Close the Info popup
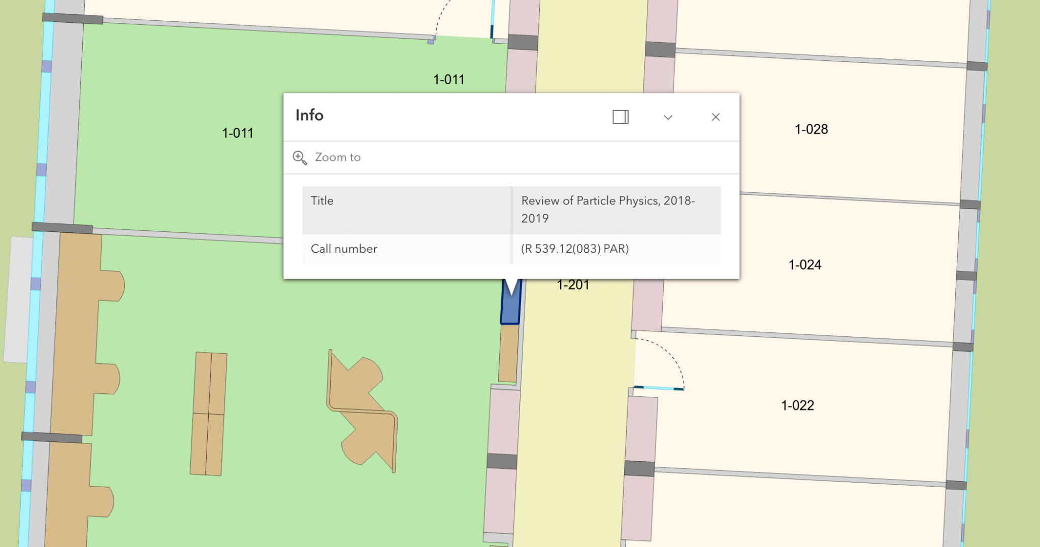1040x547 pixels. tap(716, 117)
